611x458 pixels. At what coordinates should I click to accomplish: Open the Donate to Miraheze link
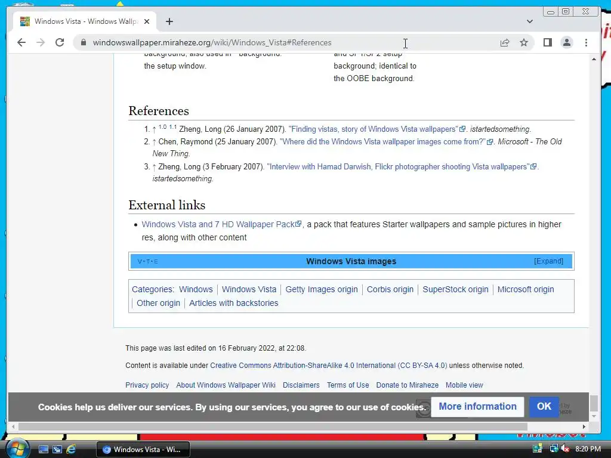(407, 385)
